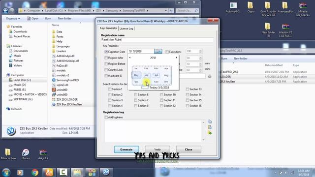Enable the Country Lock checkbox
The height and width of the screenshot is (177, 315).
(x=106, y=70)
